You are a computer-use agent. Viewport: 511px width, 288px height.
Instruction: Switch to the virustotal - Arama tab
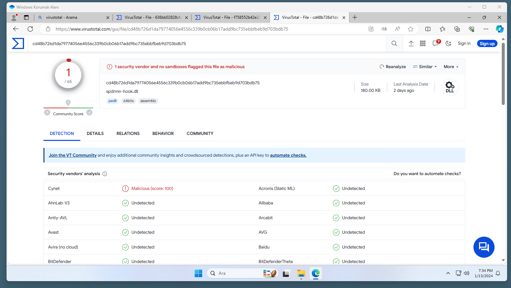(x=73, y=17)
